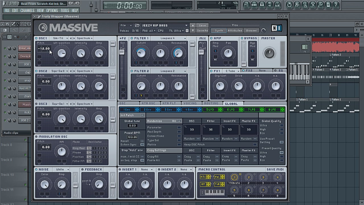Enable the Keep OSC Pitch checkbox
Screen dimensions: 364x205
pos(255,145)
